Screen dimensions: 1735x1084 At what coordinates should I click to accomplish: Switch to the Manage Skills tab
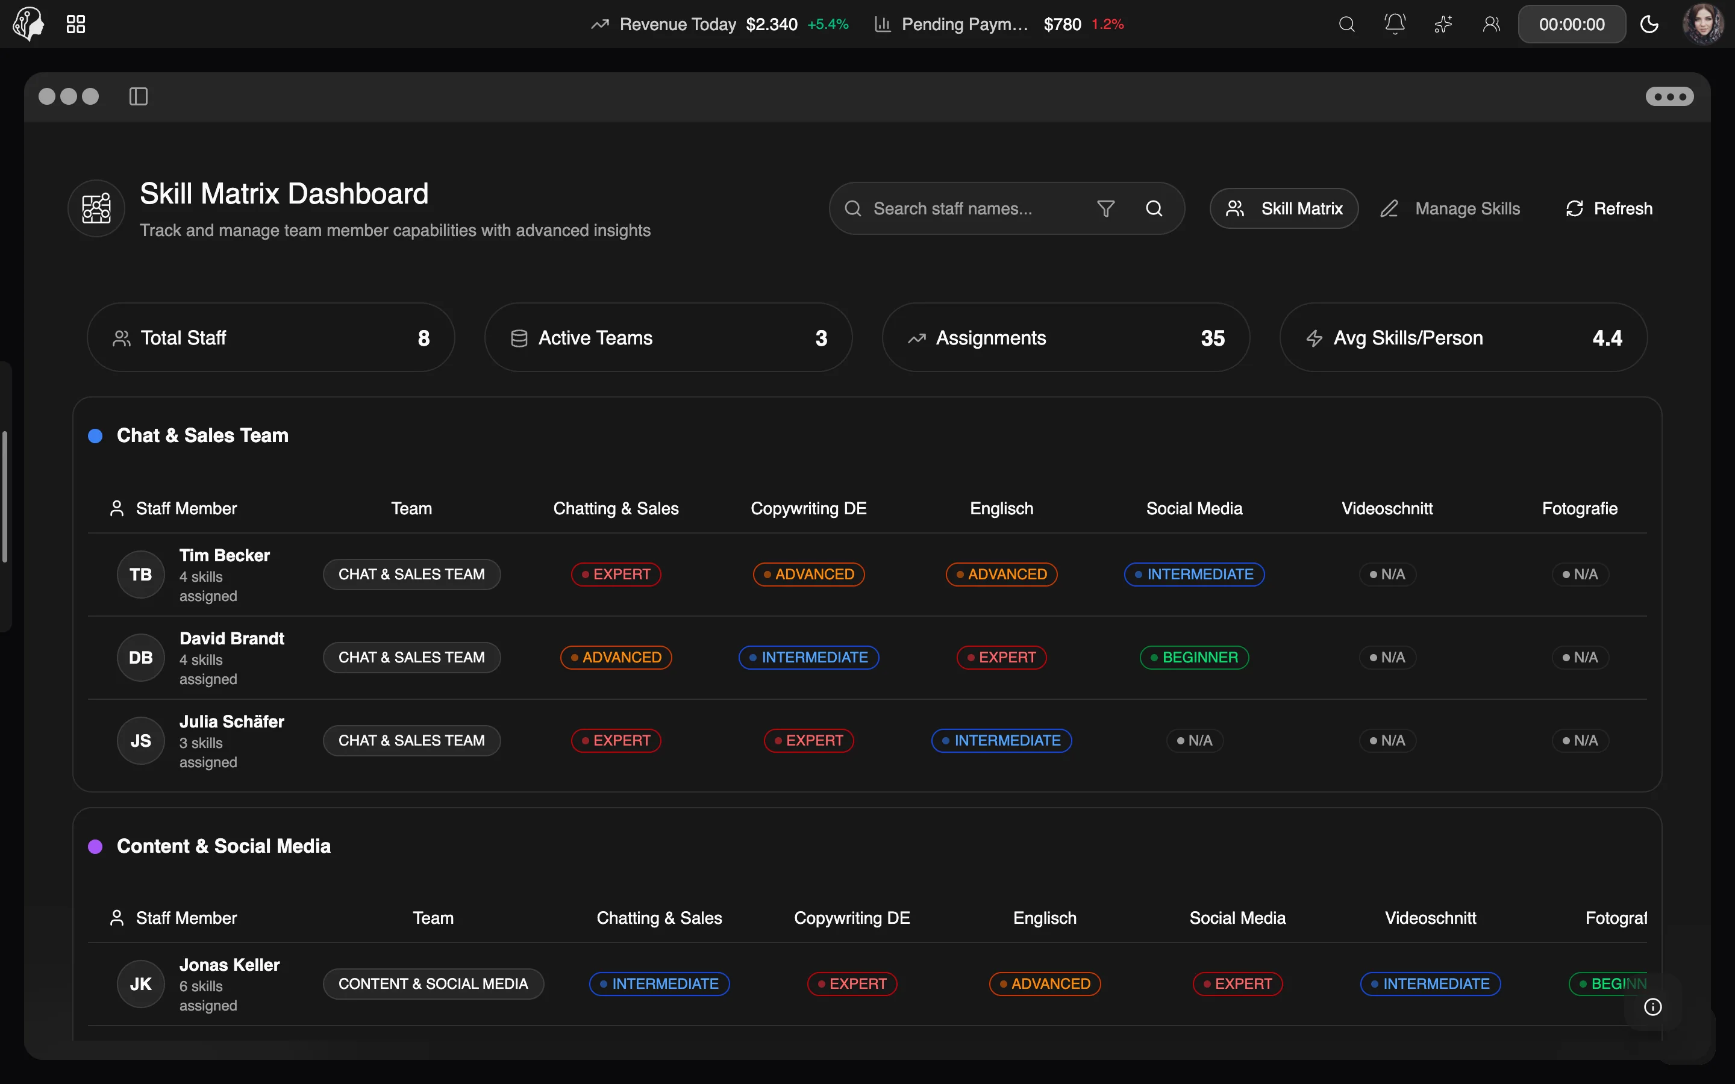1451,208
